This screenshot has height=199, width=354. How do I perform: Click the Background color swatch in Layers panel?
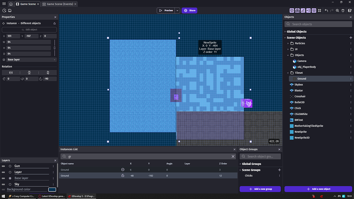[x=52, y=189]
